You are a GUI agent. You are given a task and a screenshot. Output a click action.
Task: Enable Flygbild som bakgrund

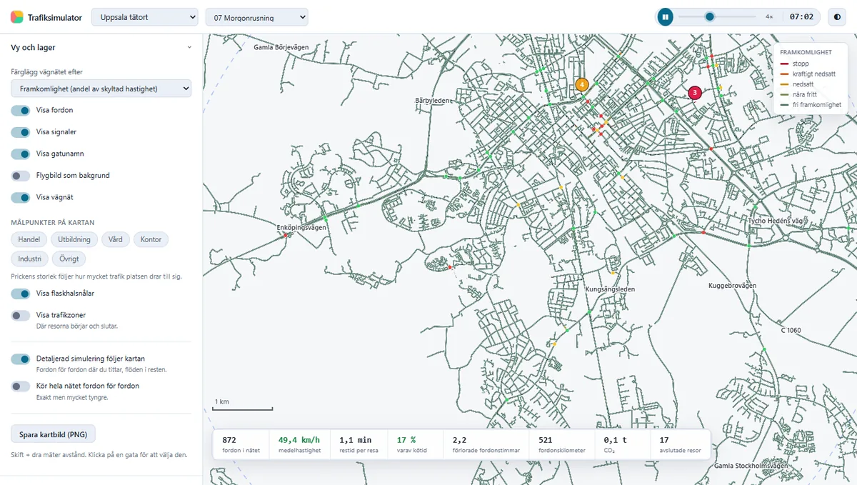[21, 176]
